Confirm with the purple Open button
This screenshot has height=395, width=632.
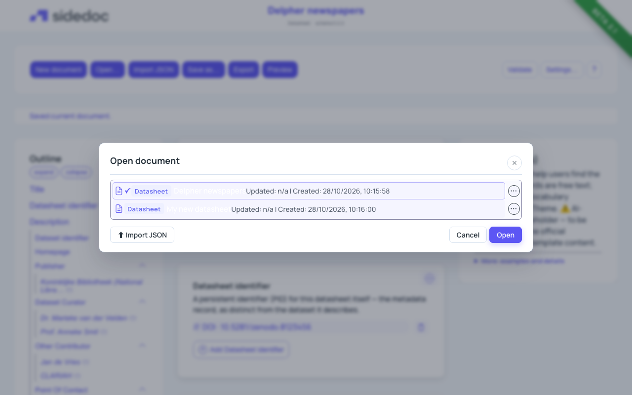506,235
